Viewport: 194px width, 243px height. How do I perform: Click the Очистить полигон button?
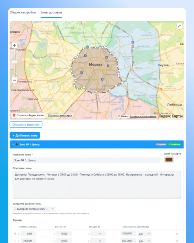point(26,125)
